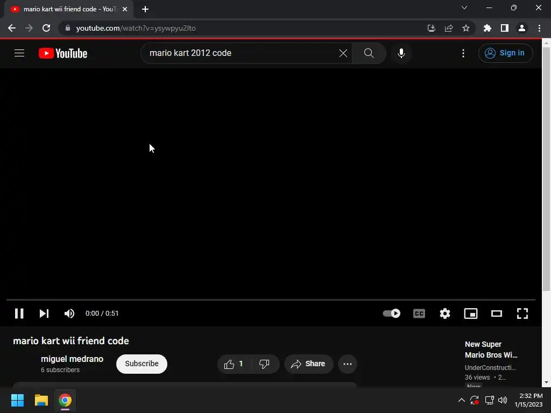Go forward in the browser
This screenshot has height=413, width=551.
[x=29, y=28]
